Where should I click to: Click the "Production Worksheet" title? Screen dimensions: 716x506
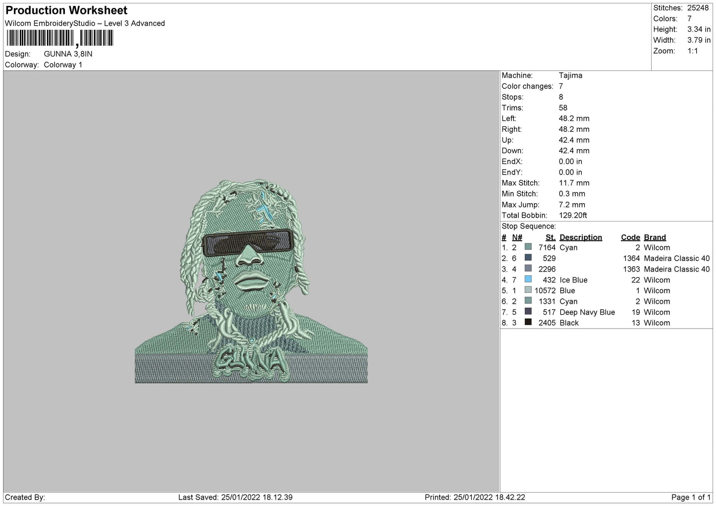pos(66,10)
